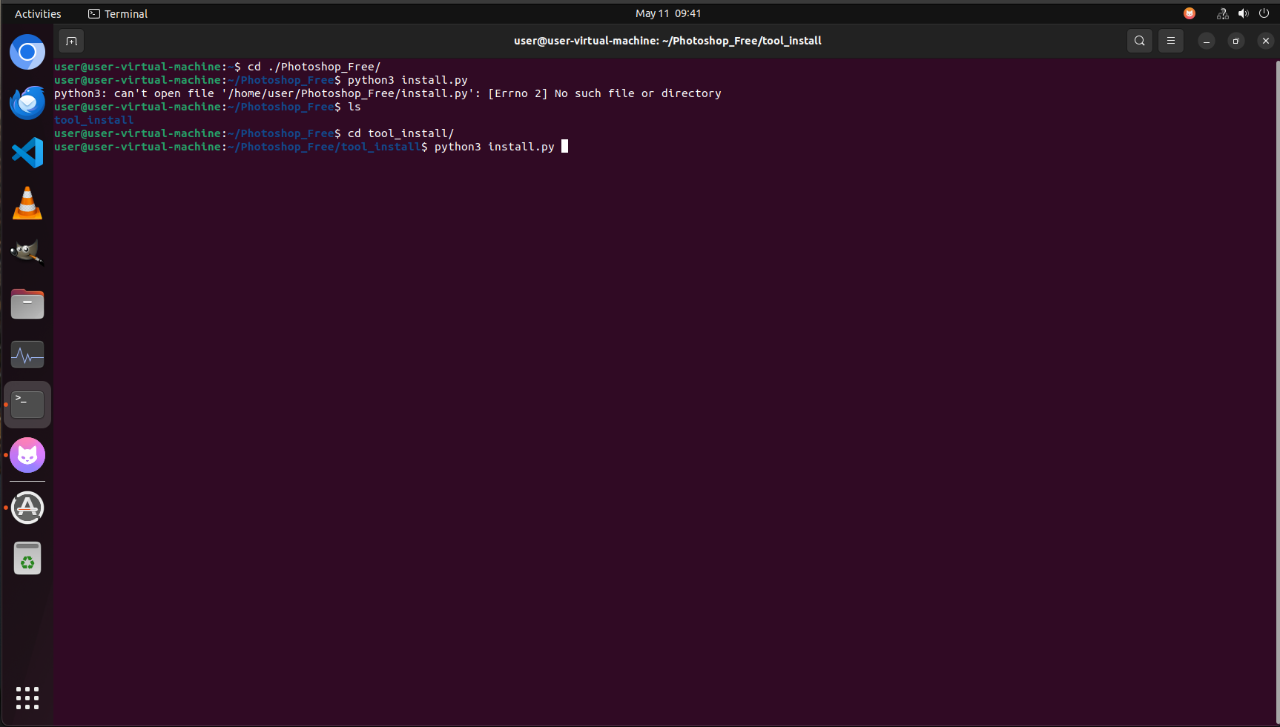
Task: Open the clock showing May 11 09:41
Action: point(668,13)
